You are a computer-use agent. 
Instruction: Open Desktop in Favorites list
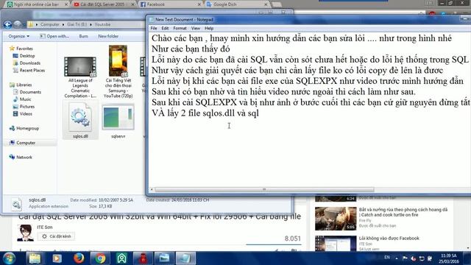tap(24, 56)
